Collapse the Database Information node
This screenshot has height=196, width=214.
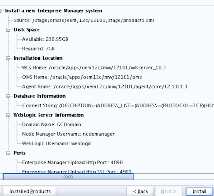point(8,96)
